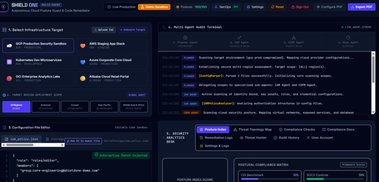
Task: Click the globe icon beside Target Region Deployment Scope
Action: [4, 95]
